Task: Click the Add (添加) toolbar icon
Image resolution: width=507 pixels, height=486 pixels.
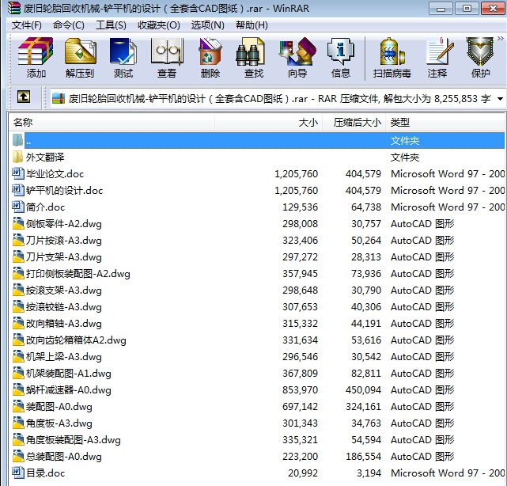Action: pos(36,58)
